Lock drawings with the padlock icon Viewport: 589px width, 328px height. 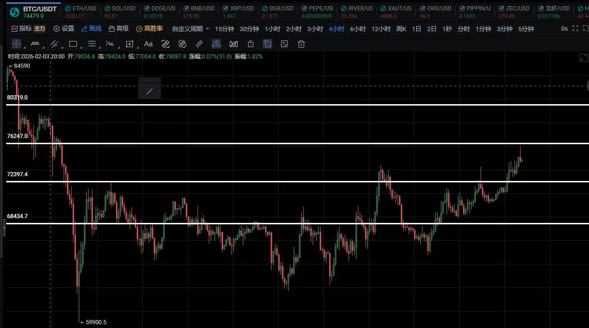(x=250, y=44)
